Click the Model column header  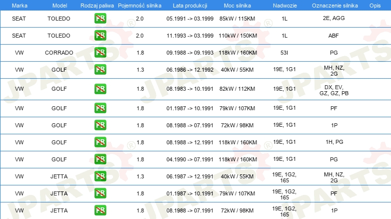pos(59,6)
